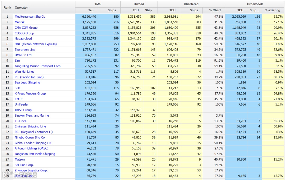Sort by Total Teu column header
Image resolution: width=285 pixels, height=180 pixels.
[x=87, y=10]
